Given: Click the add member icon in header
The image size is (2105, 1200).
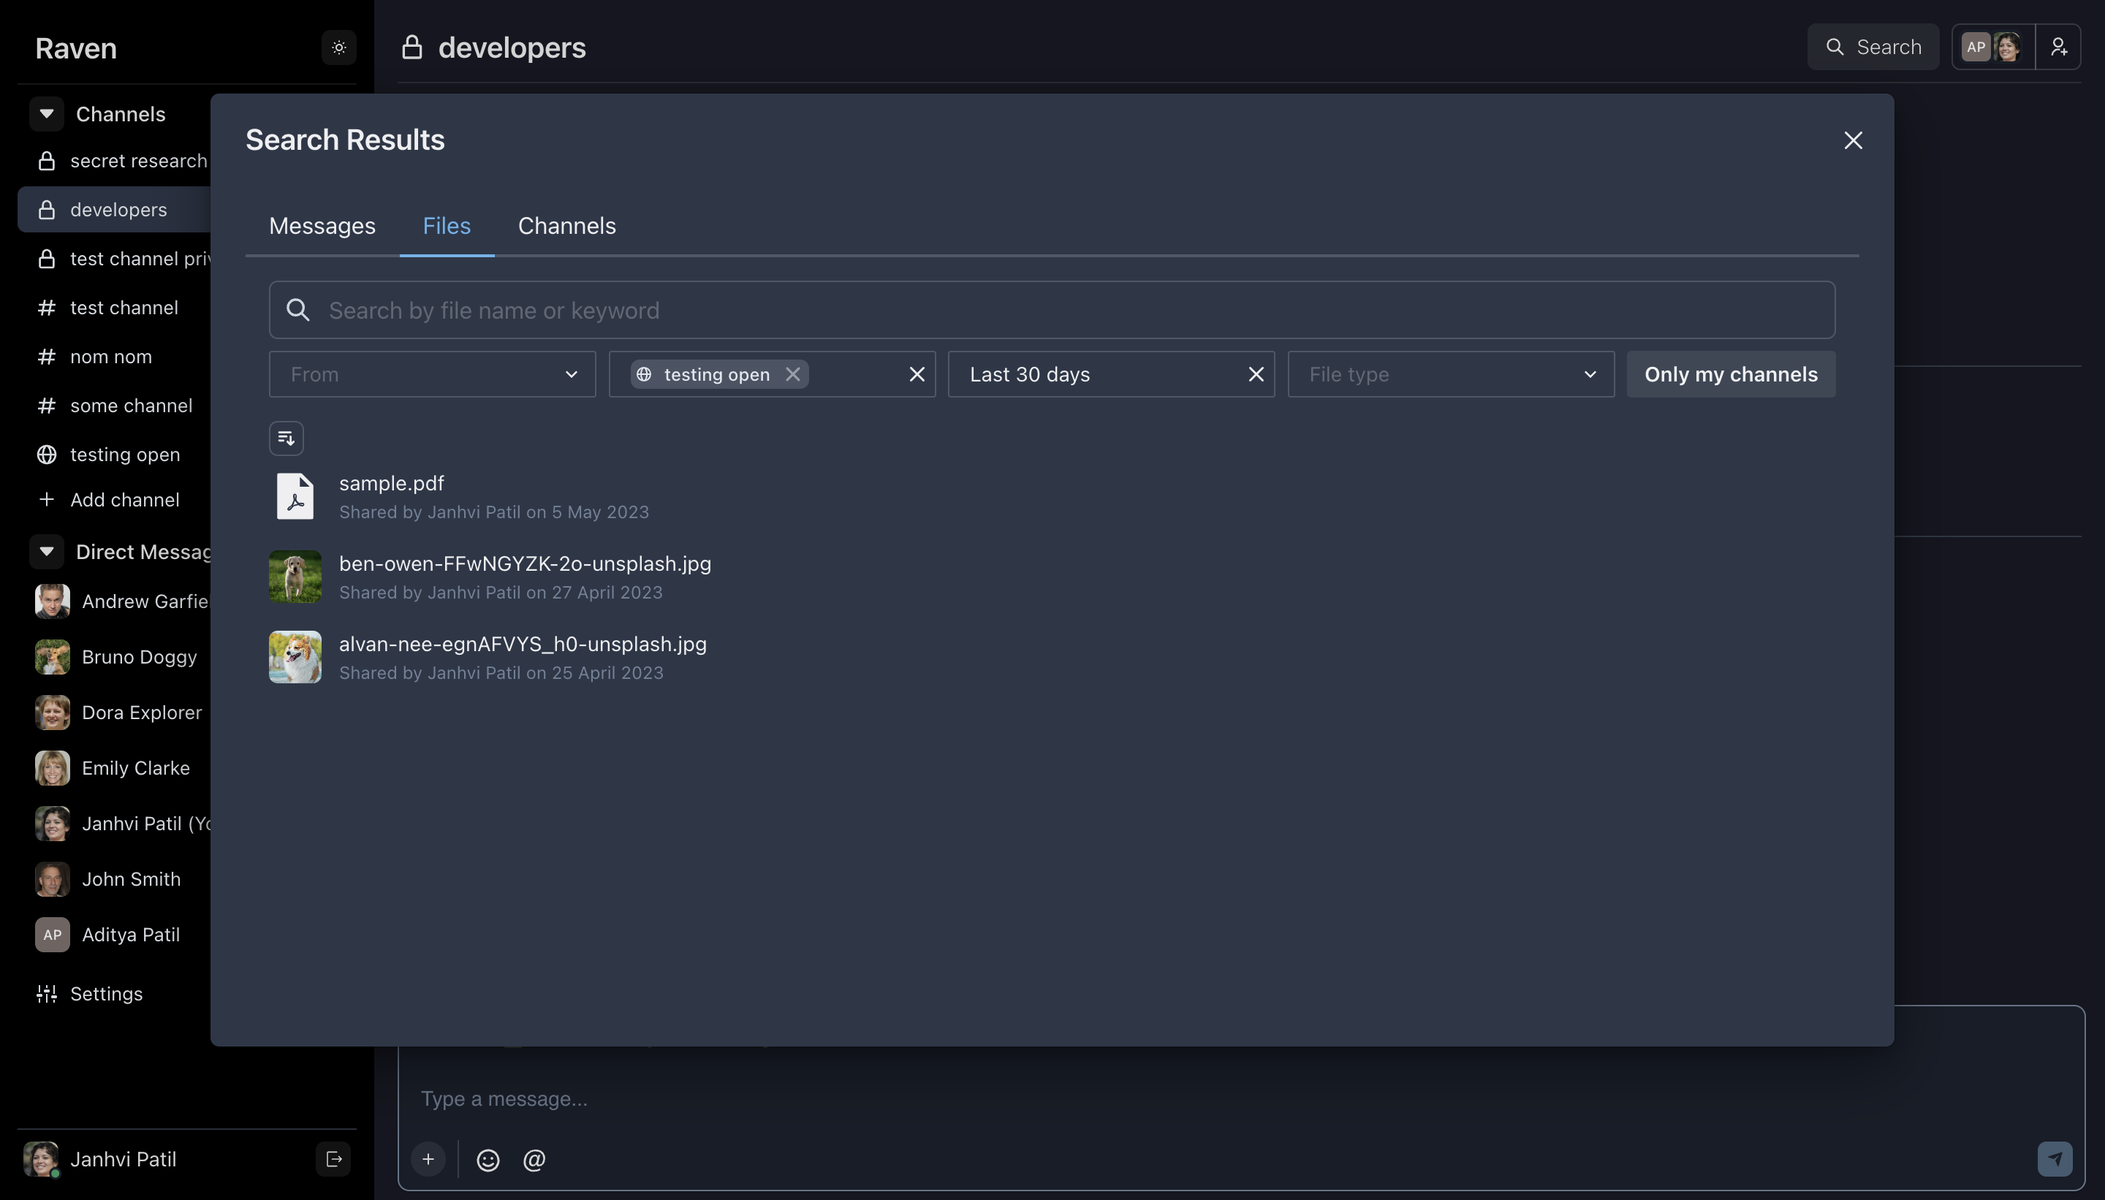Looking at the screenshot, I should click(x=2058, y=47).
